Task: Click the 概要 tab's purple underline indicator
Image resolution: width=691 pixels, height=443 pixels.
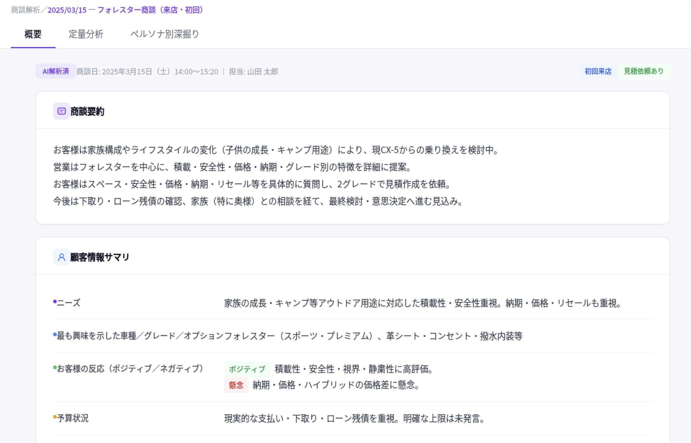Action: coord(33,47)
